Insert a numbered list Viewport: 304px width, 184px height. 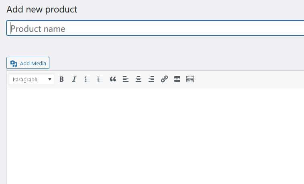coord(100,79)
